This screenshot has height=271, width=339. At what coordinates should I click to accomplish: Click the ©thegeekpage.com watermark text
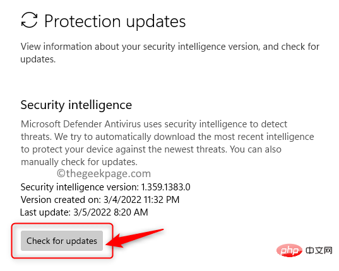click(104, 174)
